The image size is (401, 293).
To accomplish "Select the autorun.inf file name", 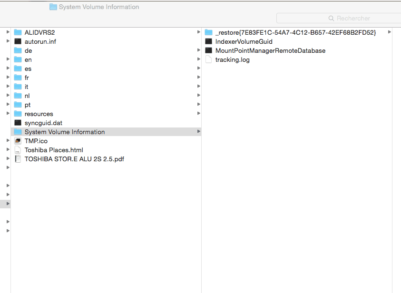I will pyautogui.click(x=40, y=42).
